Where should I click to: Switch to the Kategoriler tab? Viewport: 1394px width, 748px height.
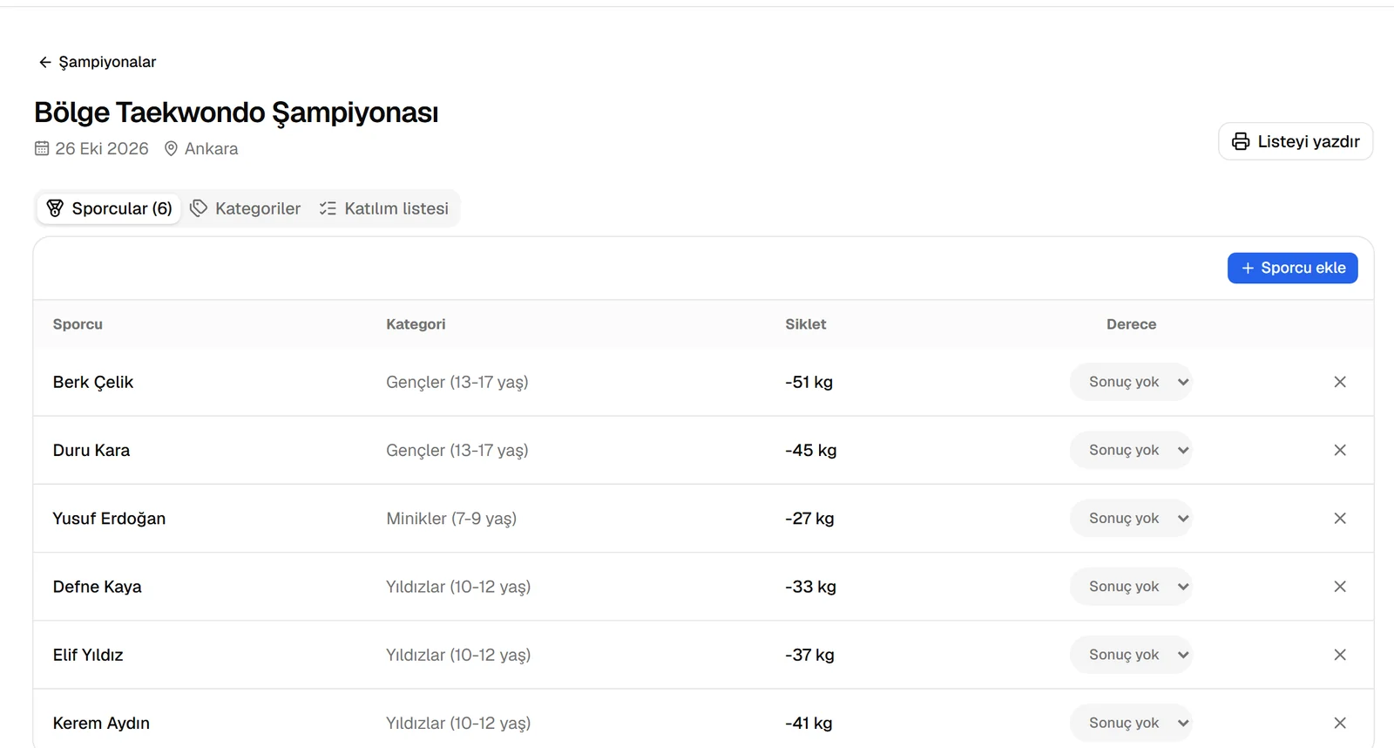click(246, 208)
